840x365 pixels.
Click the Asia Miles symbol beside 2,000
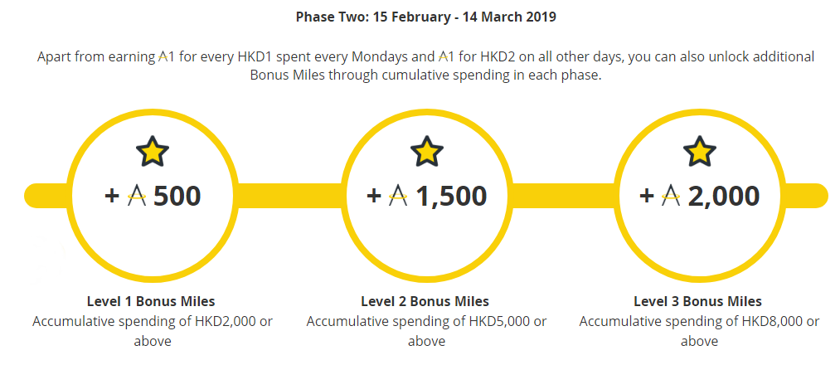click(x=671, y=196)
